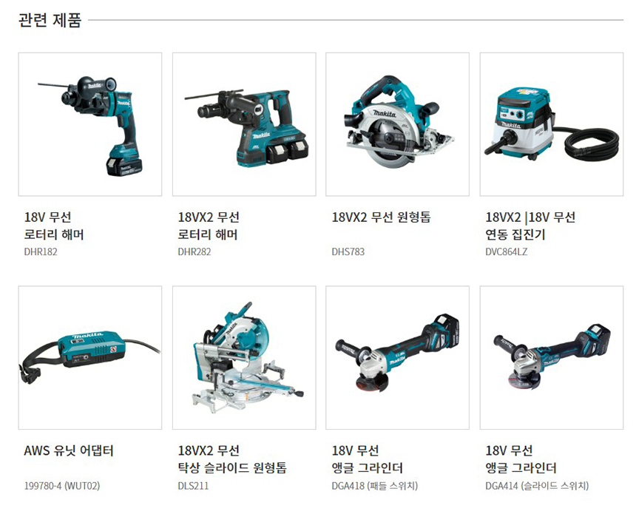Select the DHS783 circular saw image
The image size is (636, 517).
click(398, 124)
